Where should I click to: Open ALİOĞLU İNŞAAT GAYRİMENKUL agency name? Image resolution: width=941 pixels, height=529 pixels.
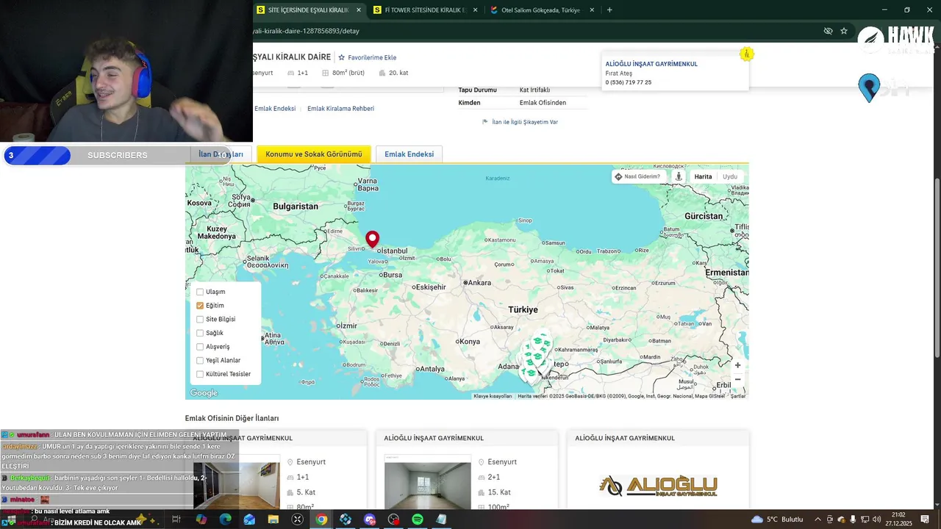coord(651,64)
